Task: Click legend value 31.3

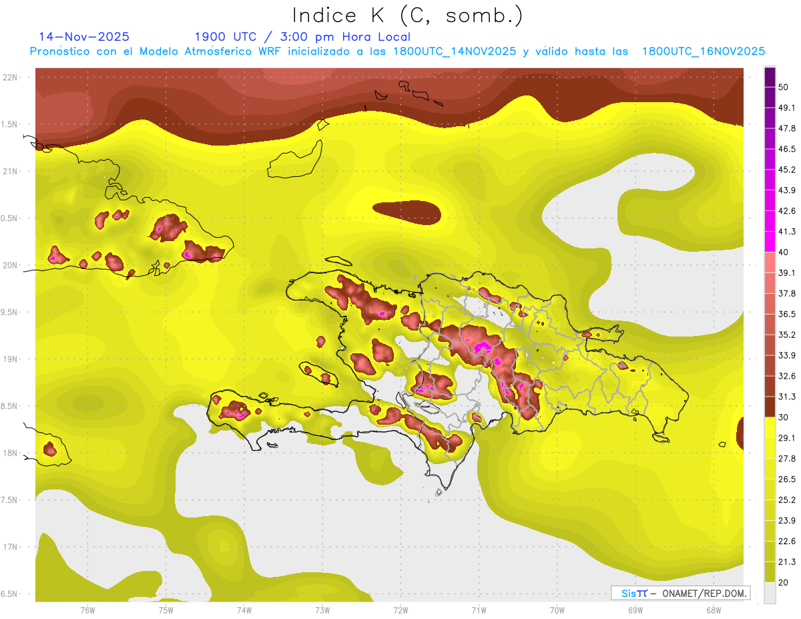Action: (x=787, y=397)
